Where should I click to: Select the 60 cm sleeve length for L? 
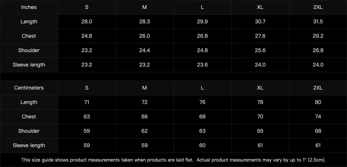(x=202, y=145)
